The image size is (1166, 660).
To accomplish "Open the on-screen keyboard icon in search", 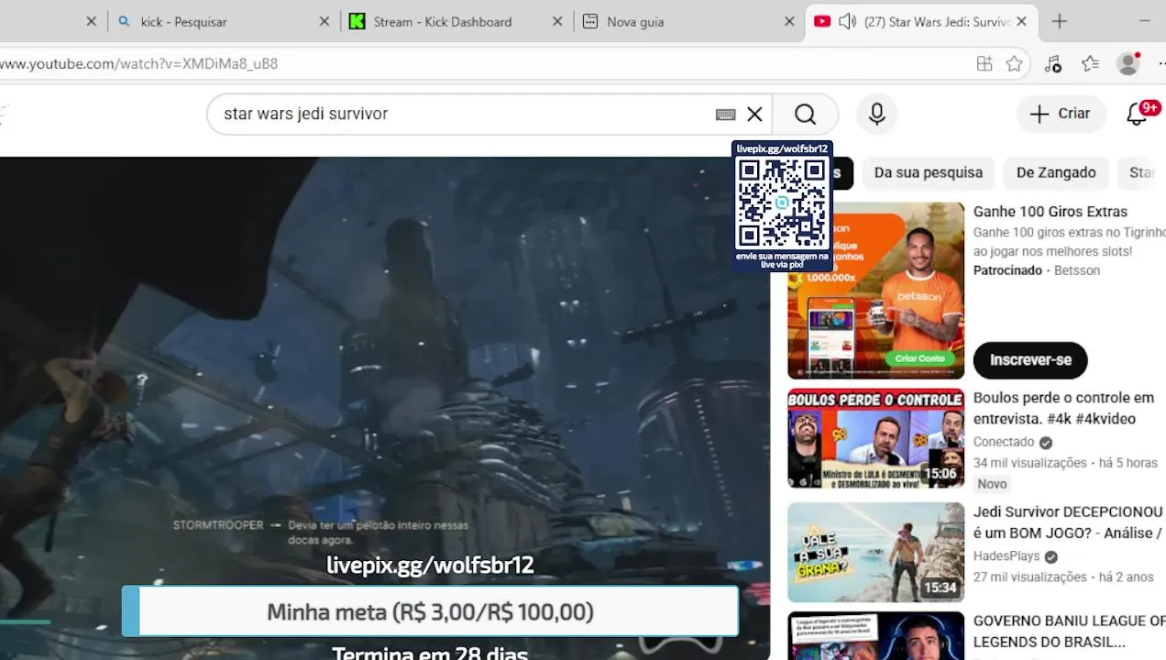I will [725, 114].
